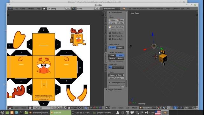Collapse the Drawing Brushes panel
This screenshot has width=204, height=115.
point(110,82)
